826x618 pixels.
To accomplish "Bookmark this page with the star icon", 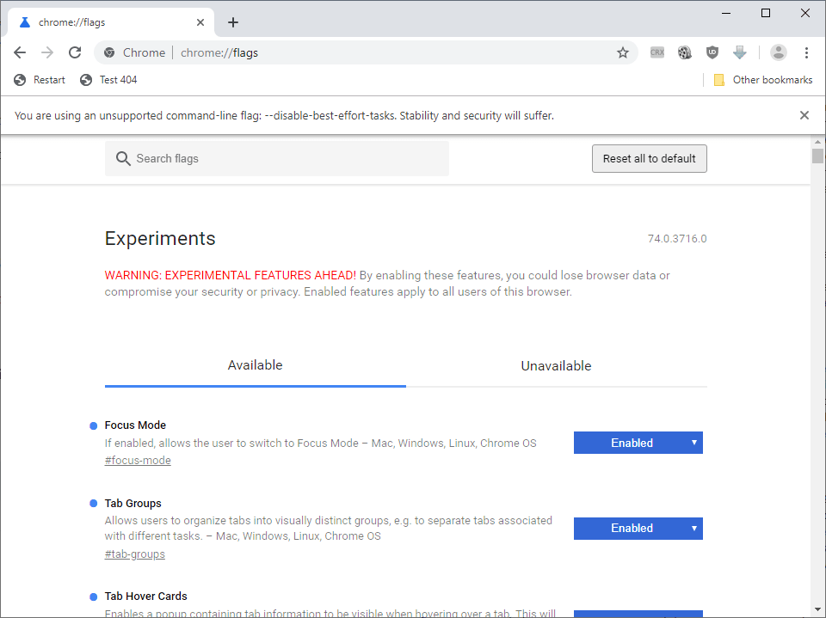I will (x=623, y=52).
